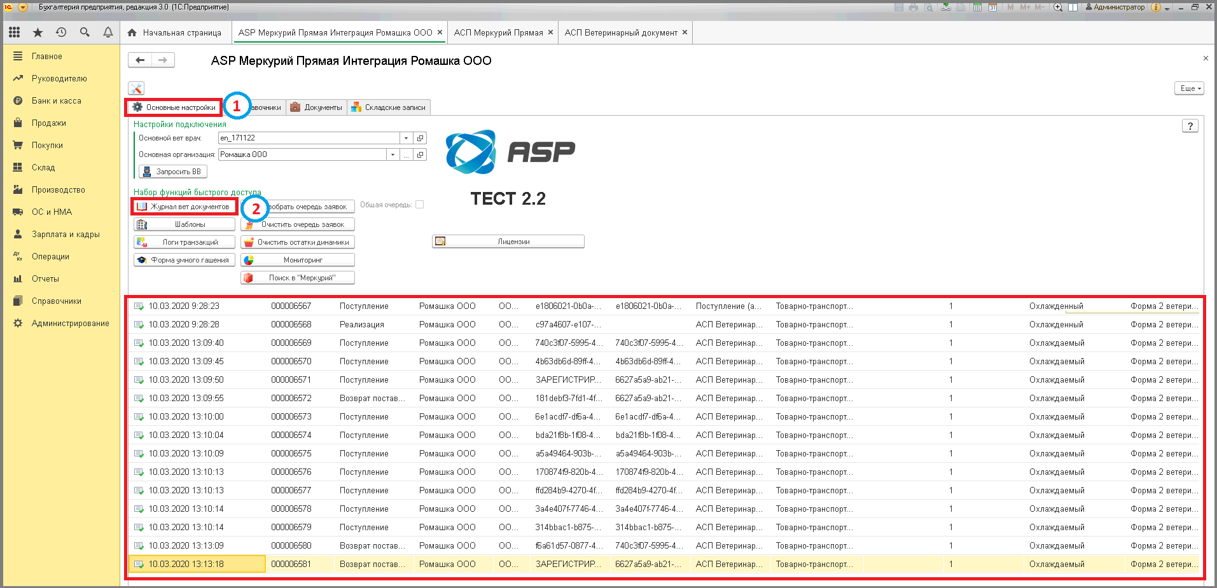The image size is (1217, 588).
Task: Close the АСП Ветеринарный документ tab
Action: click(x=685, y=32)
